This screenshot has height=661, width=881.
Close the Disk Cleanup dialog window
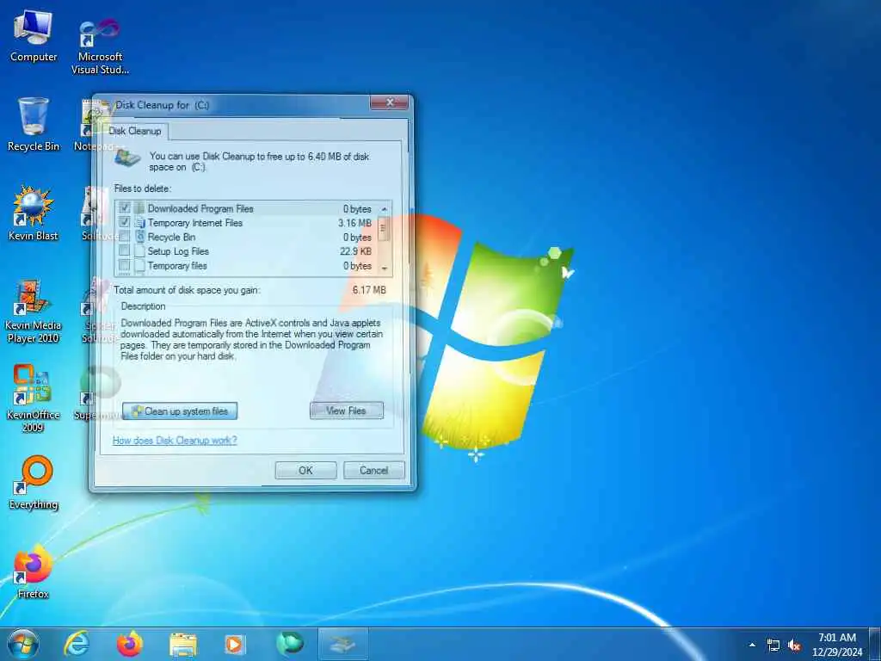tap(389, 102)
